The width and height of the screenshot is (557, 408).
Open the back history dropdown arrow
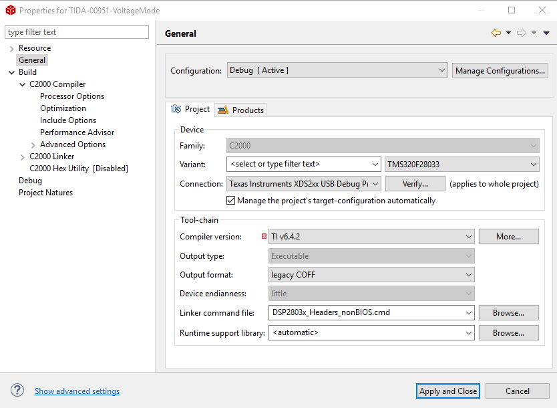coord(508,33)
